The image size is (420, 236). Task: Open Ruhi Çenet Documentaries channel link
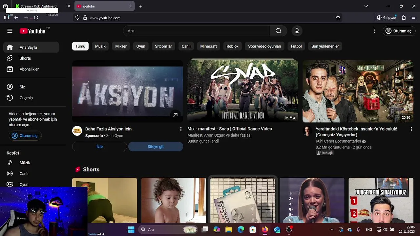point(338,141)
